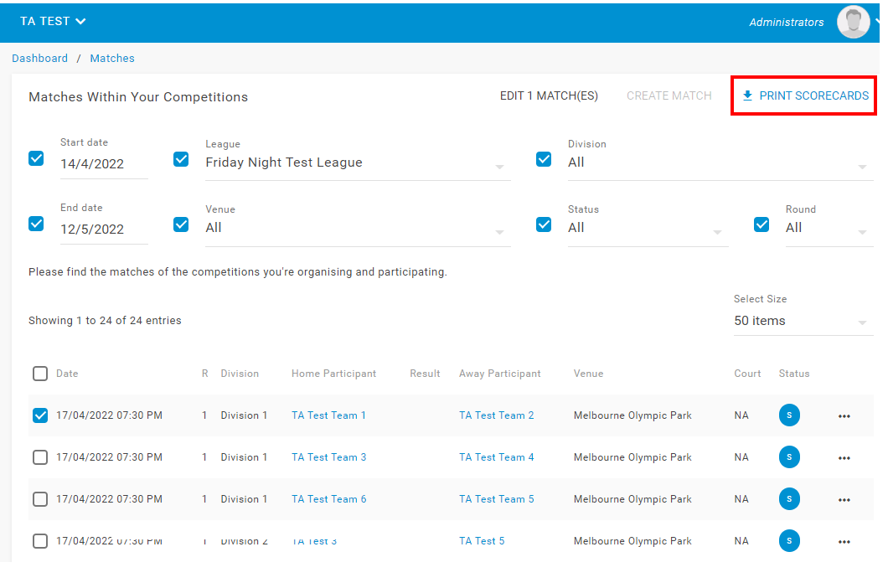Click Print Scorecards button
Image resolution: width=888 pixels, height=588 pixels.
(804, 96)
